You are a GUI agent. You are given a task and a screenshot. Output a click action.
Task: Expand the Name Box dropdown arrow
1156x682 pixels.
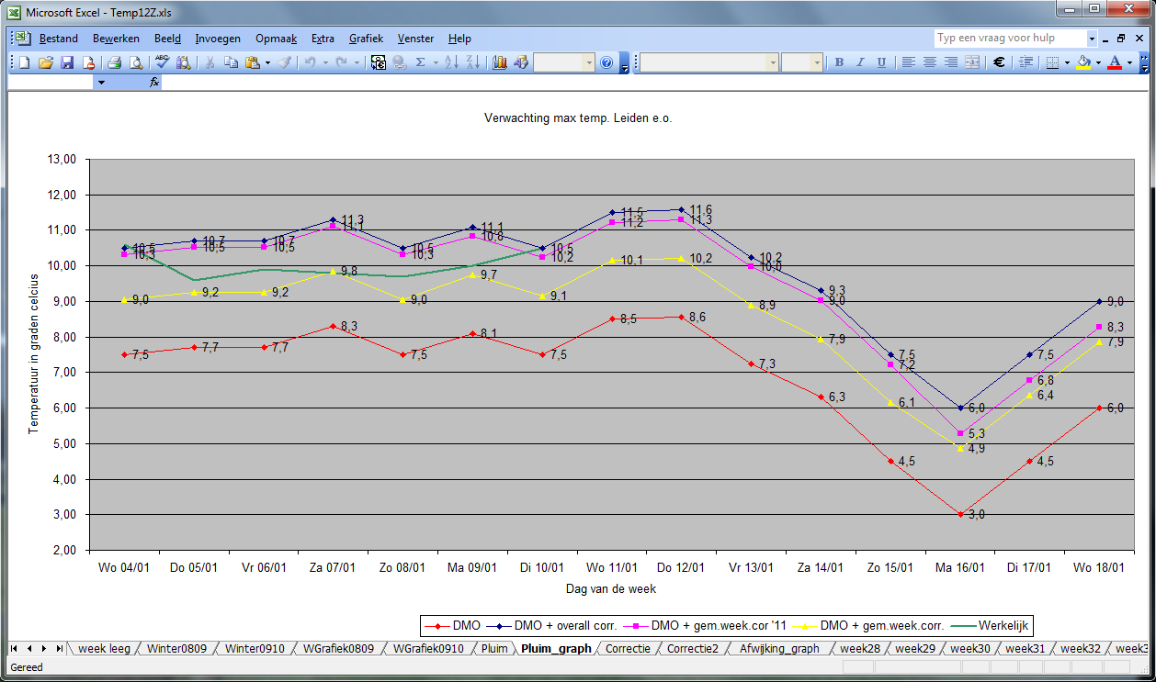point(101,82)
